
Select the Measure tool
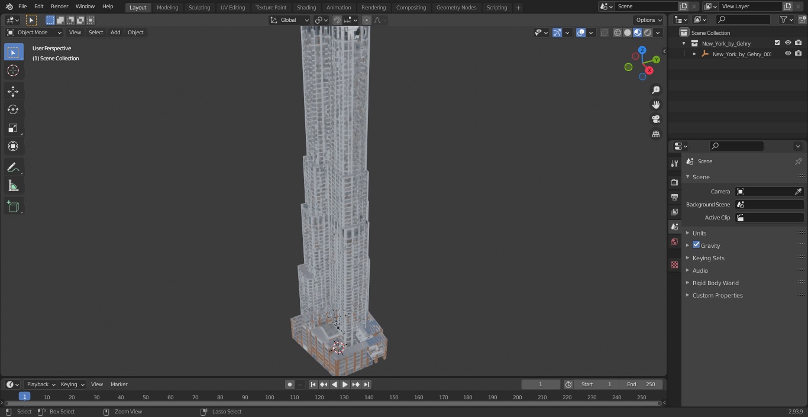13,186
